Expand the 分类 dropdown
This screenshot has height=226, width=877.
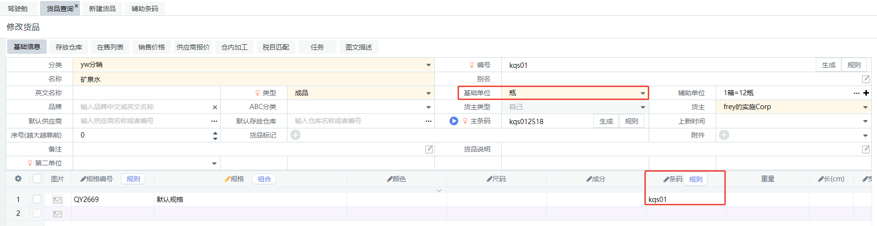[x=428, y=65]
